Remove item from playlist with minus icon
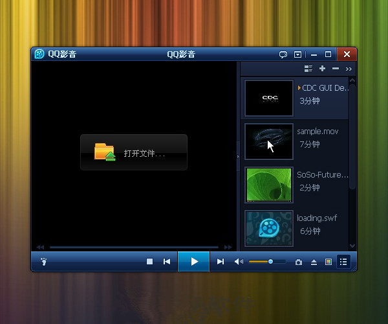 click(x=336, y=69)
